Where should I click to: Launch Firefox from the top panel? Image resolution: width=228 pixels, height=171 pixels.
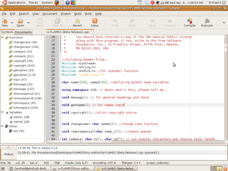pos(57,3)
